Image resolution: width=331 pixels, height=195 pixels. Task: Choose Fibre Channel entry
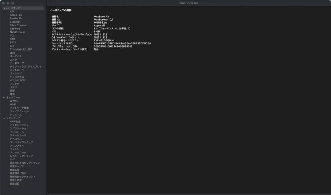coord(18,25)
